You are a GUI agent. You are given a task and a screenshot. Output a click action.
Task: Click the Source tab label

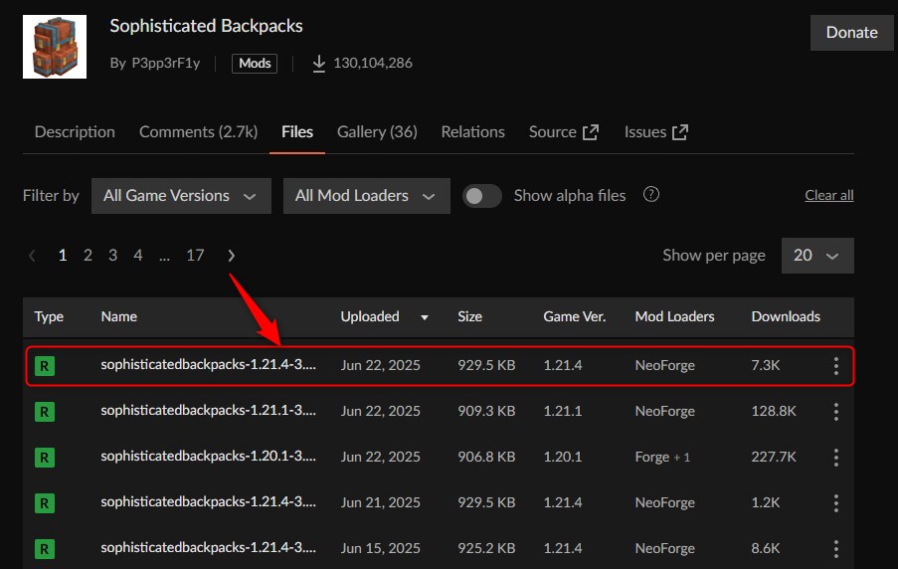(552, 132)
